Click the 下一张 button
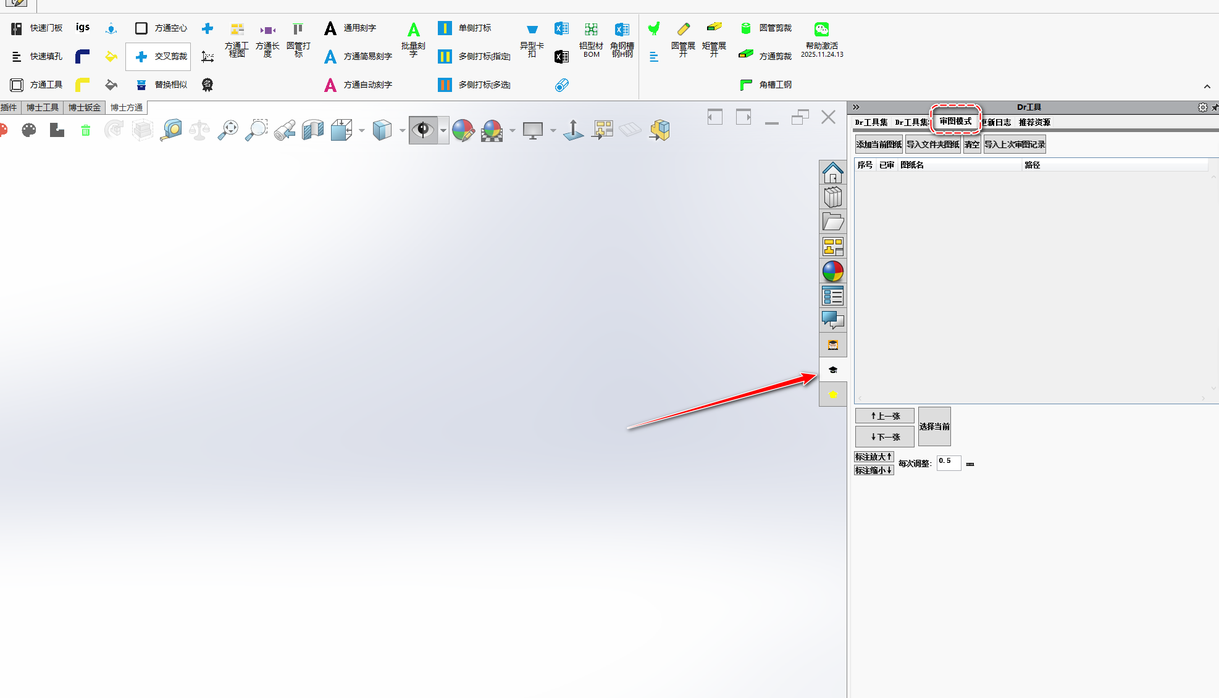 click(884, 437)
